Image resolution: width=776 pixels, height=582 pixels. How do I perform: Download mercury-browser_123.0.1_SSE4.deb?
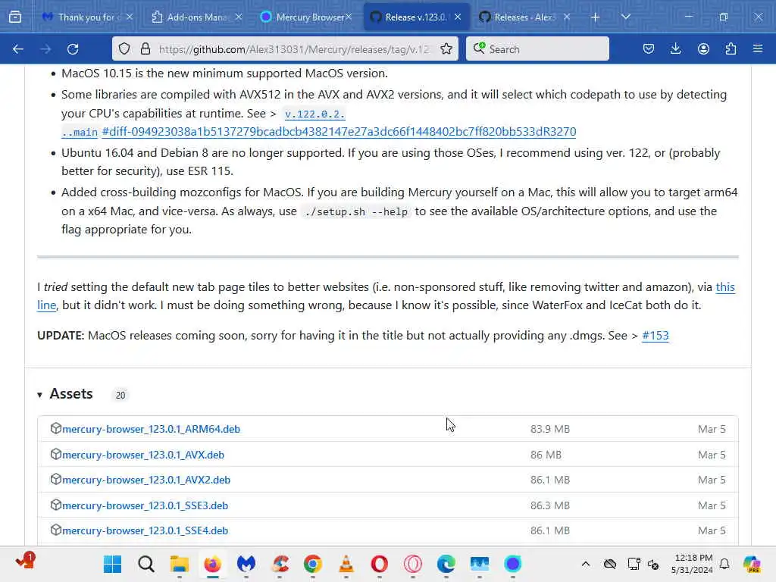pos(145,530)
